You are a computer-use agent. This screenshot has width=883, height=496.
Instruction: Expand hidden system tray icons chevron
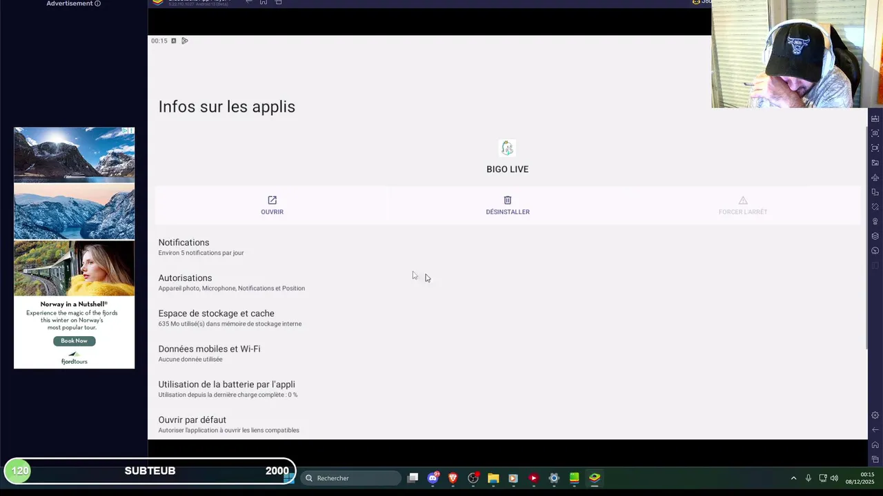(x=793, y=478)
